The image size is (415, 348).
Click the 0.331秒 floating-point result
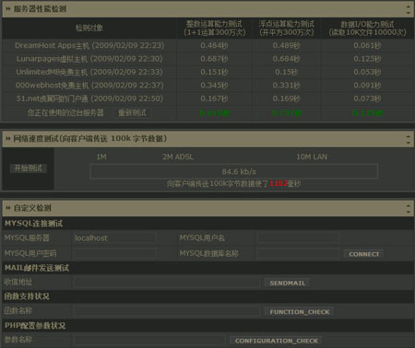286,85
